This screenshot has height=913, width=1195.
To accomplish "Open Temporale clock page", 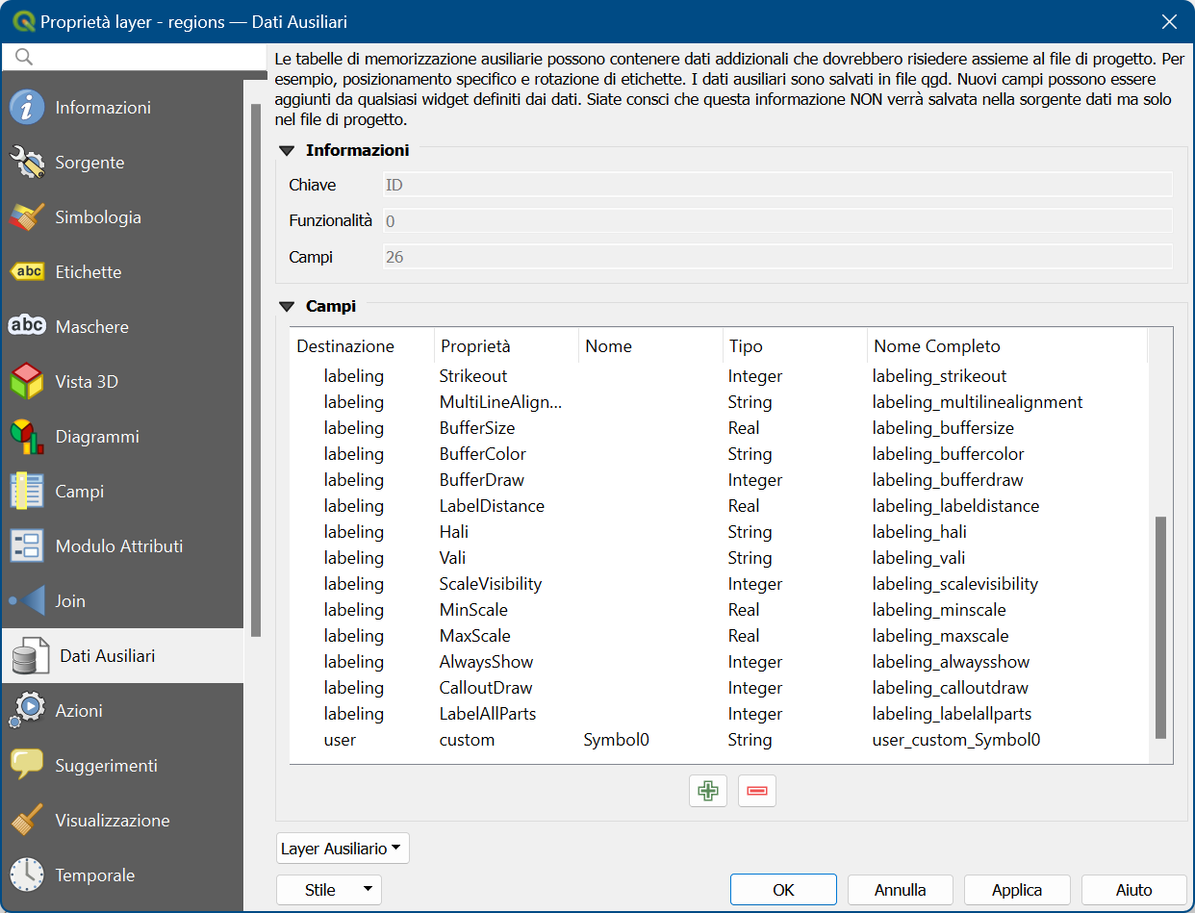I will pyautogui.click(x=122, y=875).
